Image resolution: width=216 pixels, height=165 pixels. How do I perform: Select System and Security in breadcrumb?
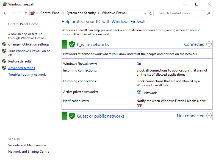click(81, 13)
